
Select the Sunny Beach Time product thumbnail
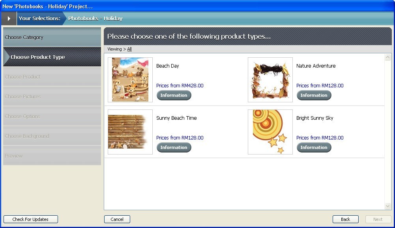[x=130, y=132]
